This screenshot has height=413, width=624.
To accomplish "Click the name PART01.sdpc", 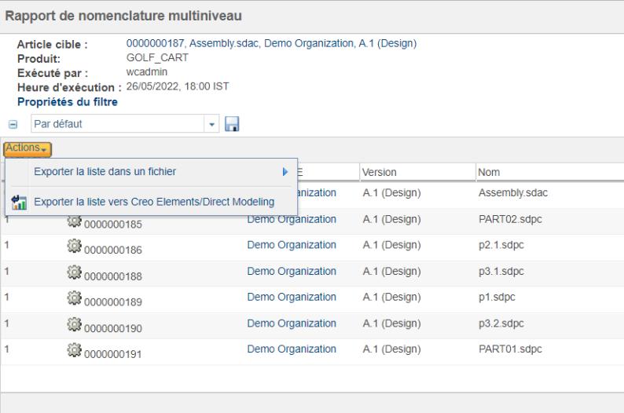I will [x=510, y=349].
